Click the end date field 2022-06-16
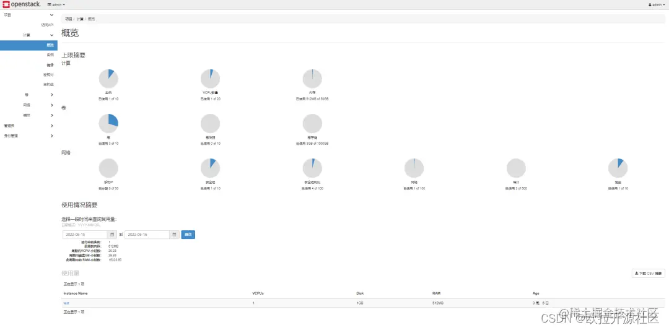The width and height of the screenshot is (669, 330). pyautogui.click(x=147, y=235)
